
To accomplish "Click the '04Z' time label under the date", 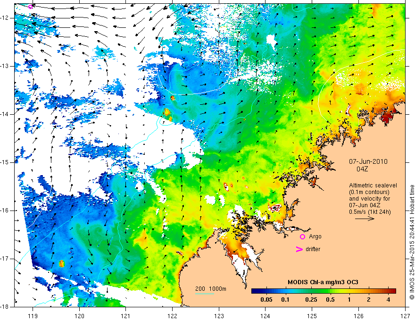I will coord(362,169).
